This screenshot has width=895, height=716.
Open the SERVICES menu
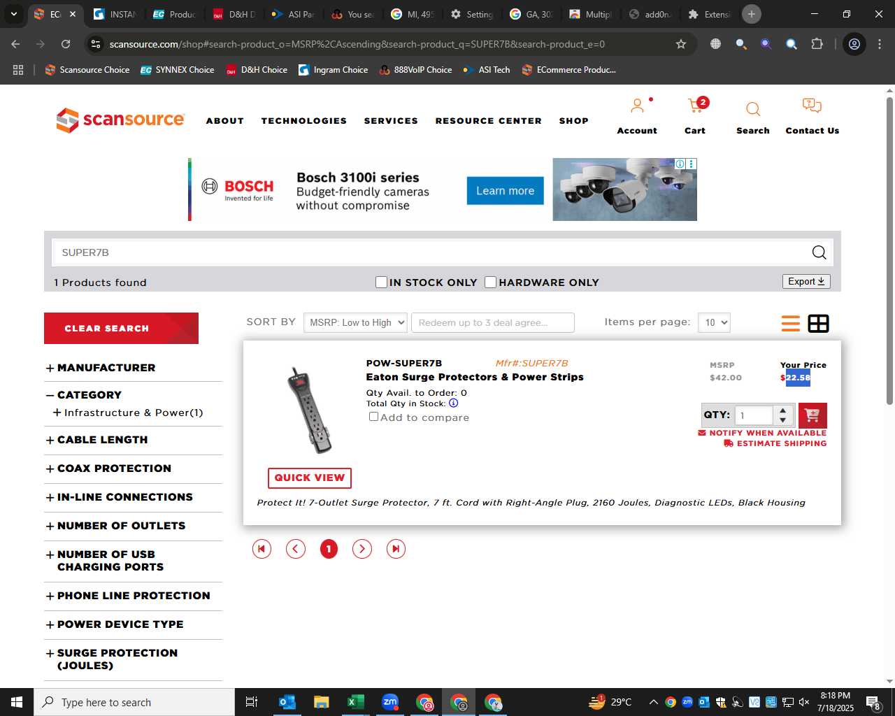pos(391,121)
